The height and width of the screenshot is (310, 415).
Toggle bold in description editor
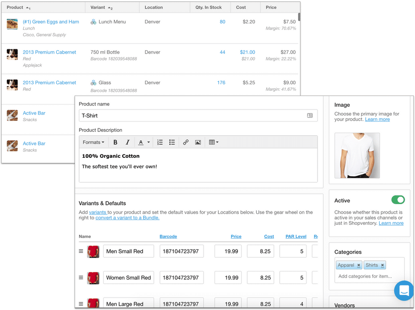[x=115, y=142]
